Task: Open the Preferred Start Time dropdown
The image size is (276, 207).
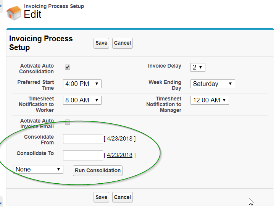Action: [82, 84]
